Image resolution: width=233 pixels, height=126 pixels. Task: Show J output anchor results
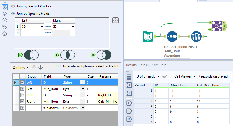pyautogui.click(x=129, y=111)
